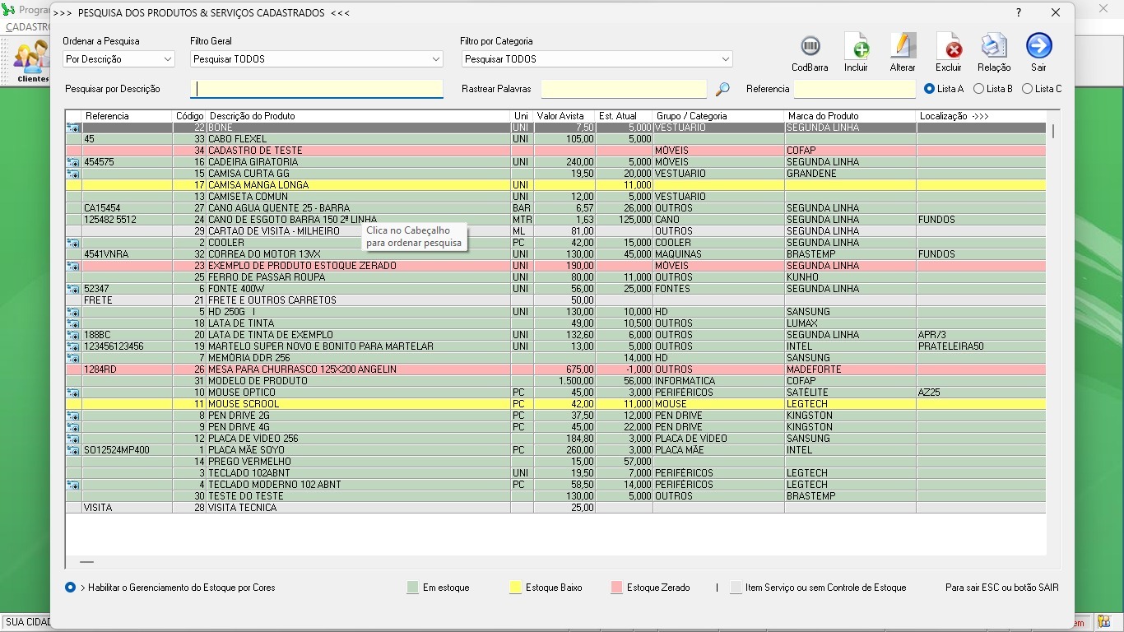Click the Valor Avista column header
1124x632 pixels.
pyautogui.click(x=560, y=116)
